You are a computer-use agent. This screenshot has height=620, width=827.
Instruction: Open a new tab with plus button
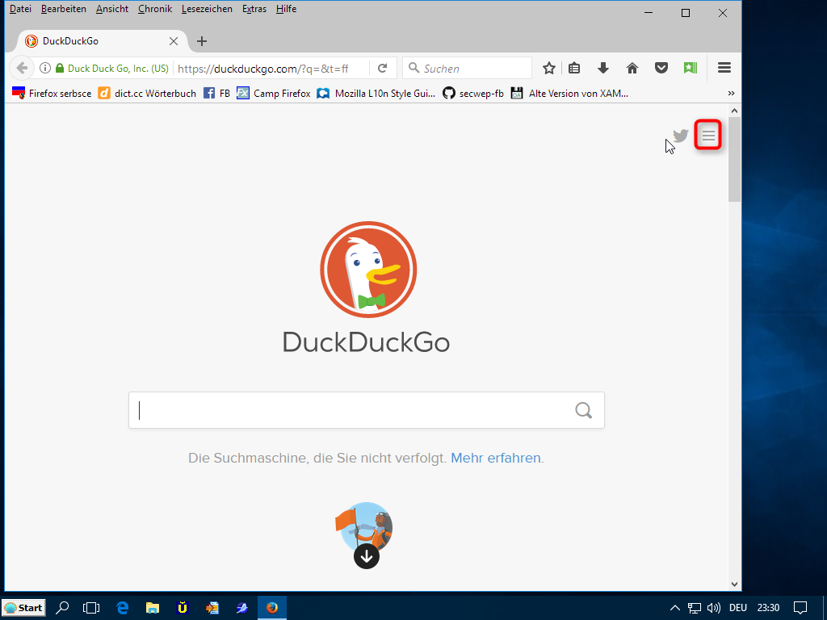coord(201,41)
